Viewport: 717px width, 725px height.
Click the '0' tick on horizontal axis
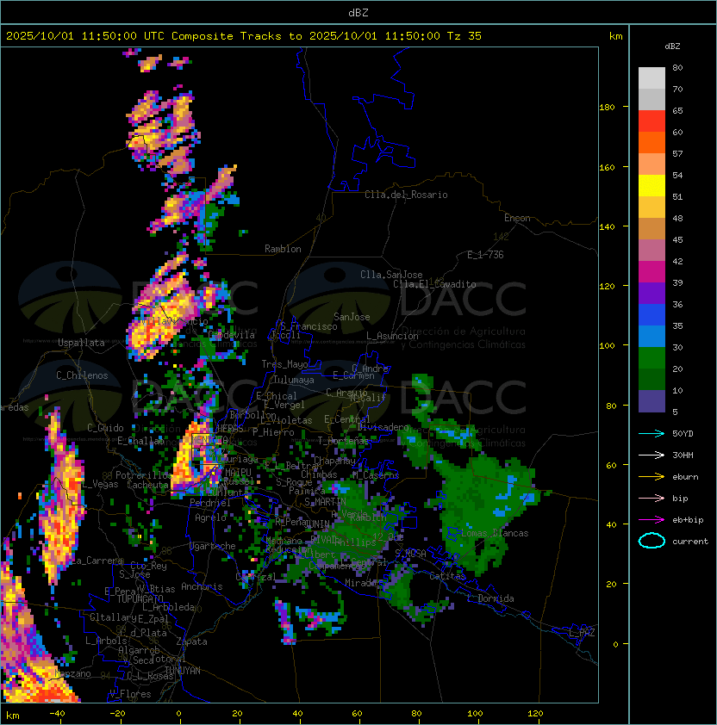178,714
